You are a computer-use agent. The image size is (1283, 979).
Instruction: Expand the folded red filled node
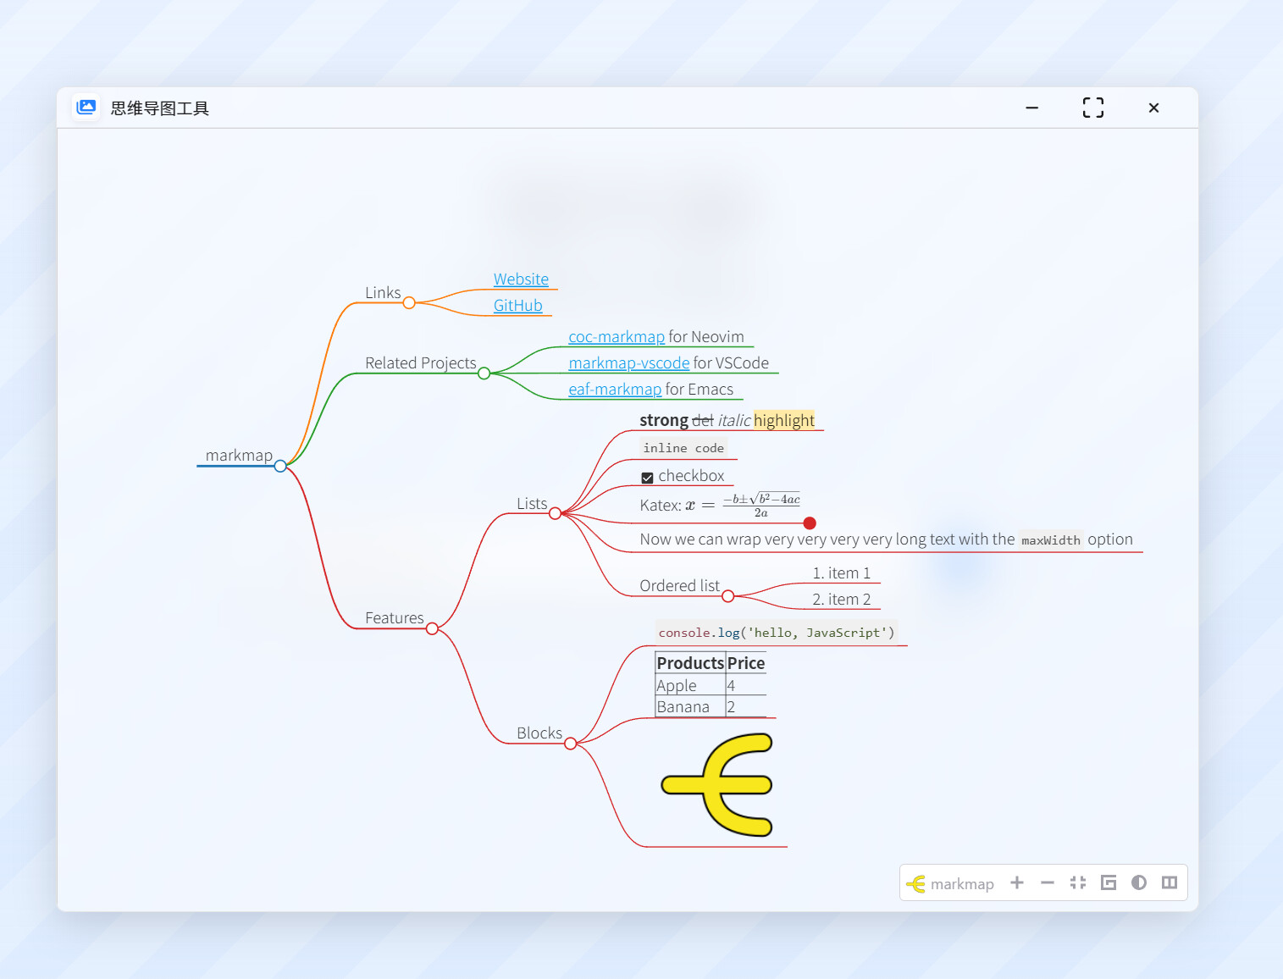(810, 523)
